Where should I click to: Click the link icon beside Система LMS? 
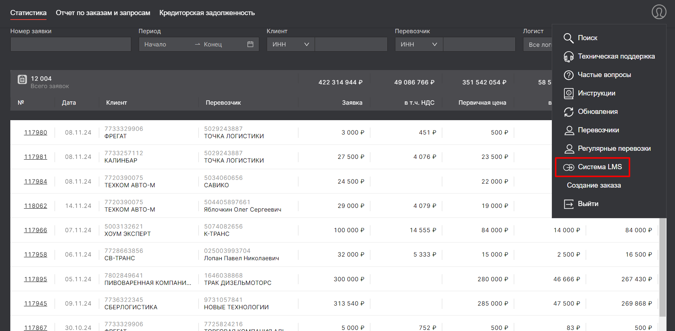[x=568, y=167]
